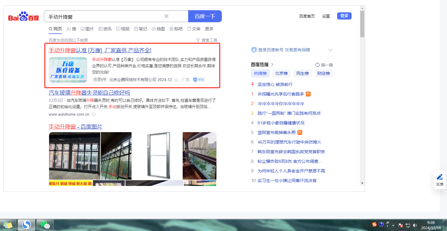Open the network tray icon
447x231 pixels.
coord(408,225)
